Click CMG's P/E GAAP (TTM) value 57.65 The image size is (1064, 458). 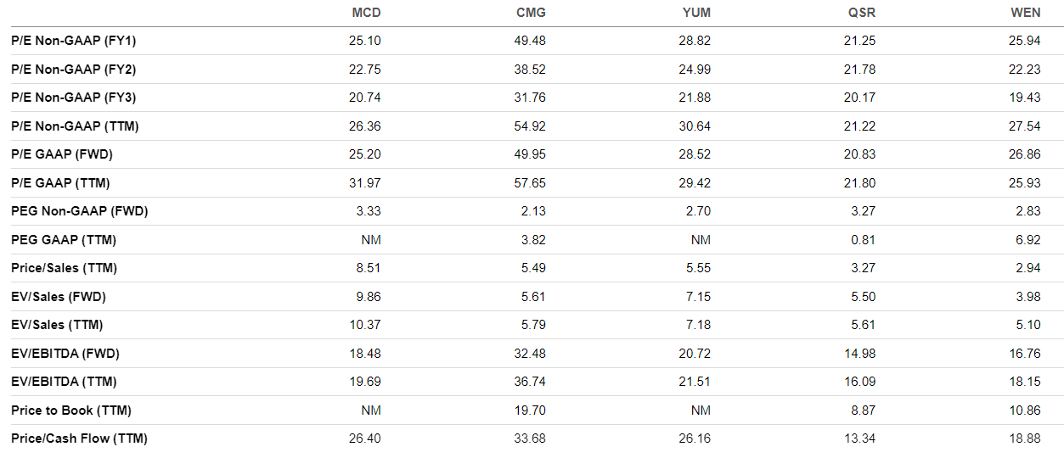pyautogui.click(x=531, y=183)
